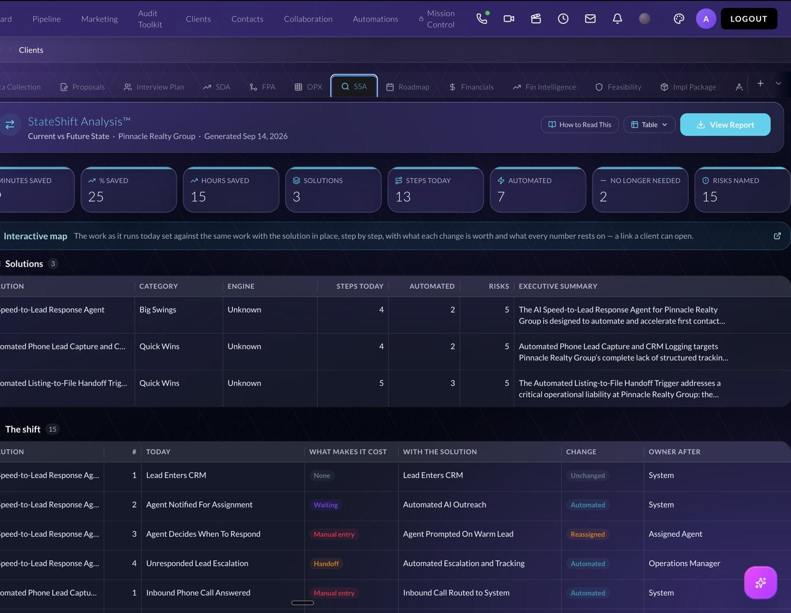791x613 pixels.
Task: Select the SSA tab
Action: click(354, 86)
